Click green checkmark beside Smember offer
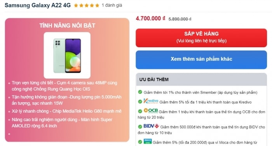Screen dimensions: 272x146 coord(140,92)
